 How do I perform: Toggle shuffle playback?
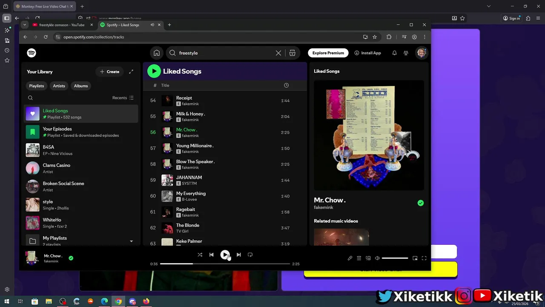coord(200,255)
